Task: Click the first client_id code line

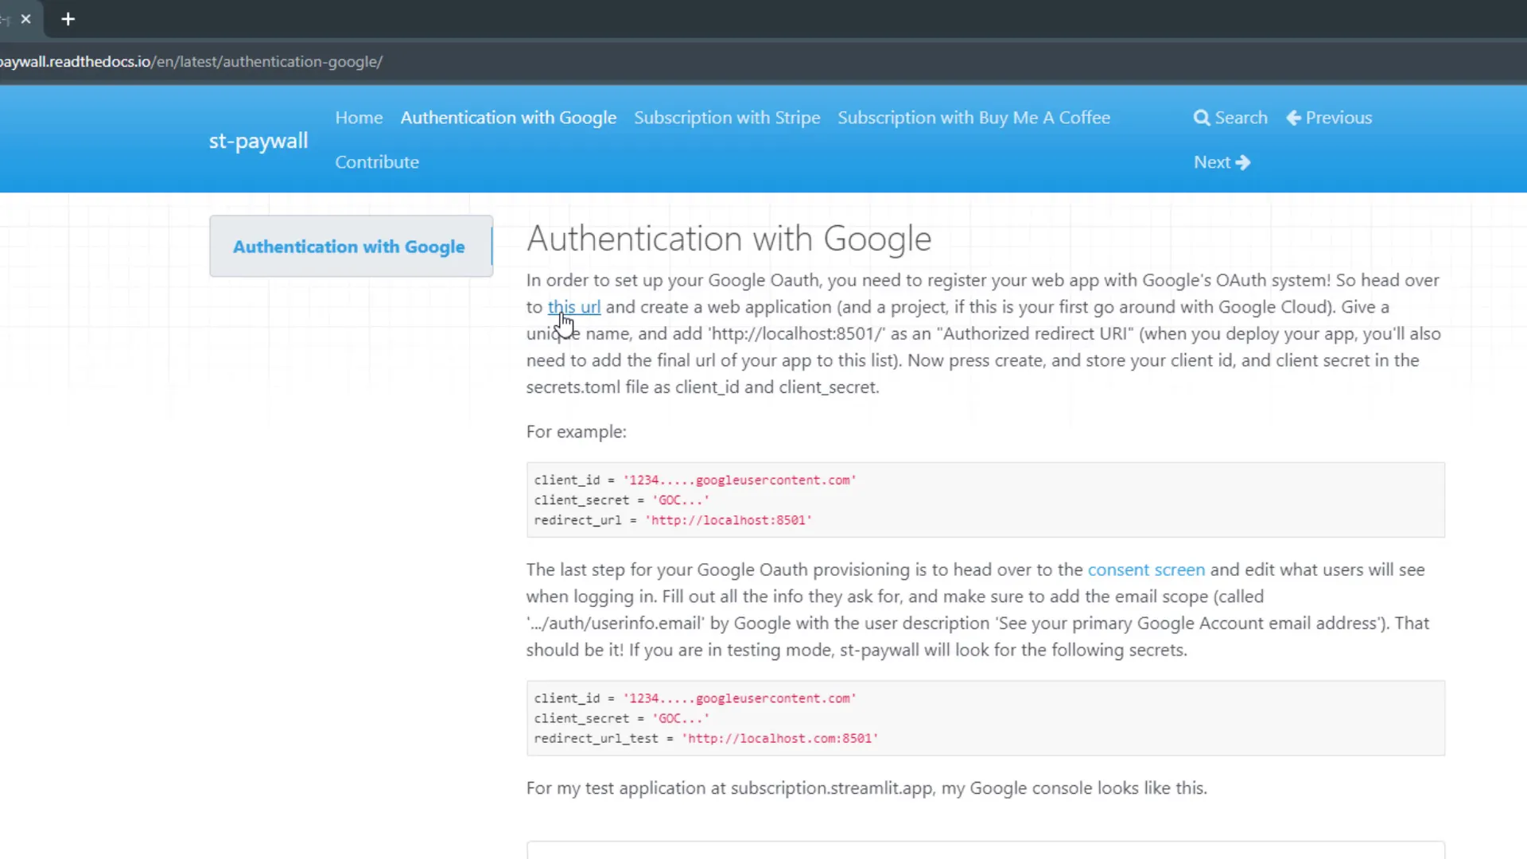Action: (695, 480)
